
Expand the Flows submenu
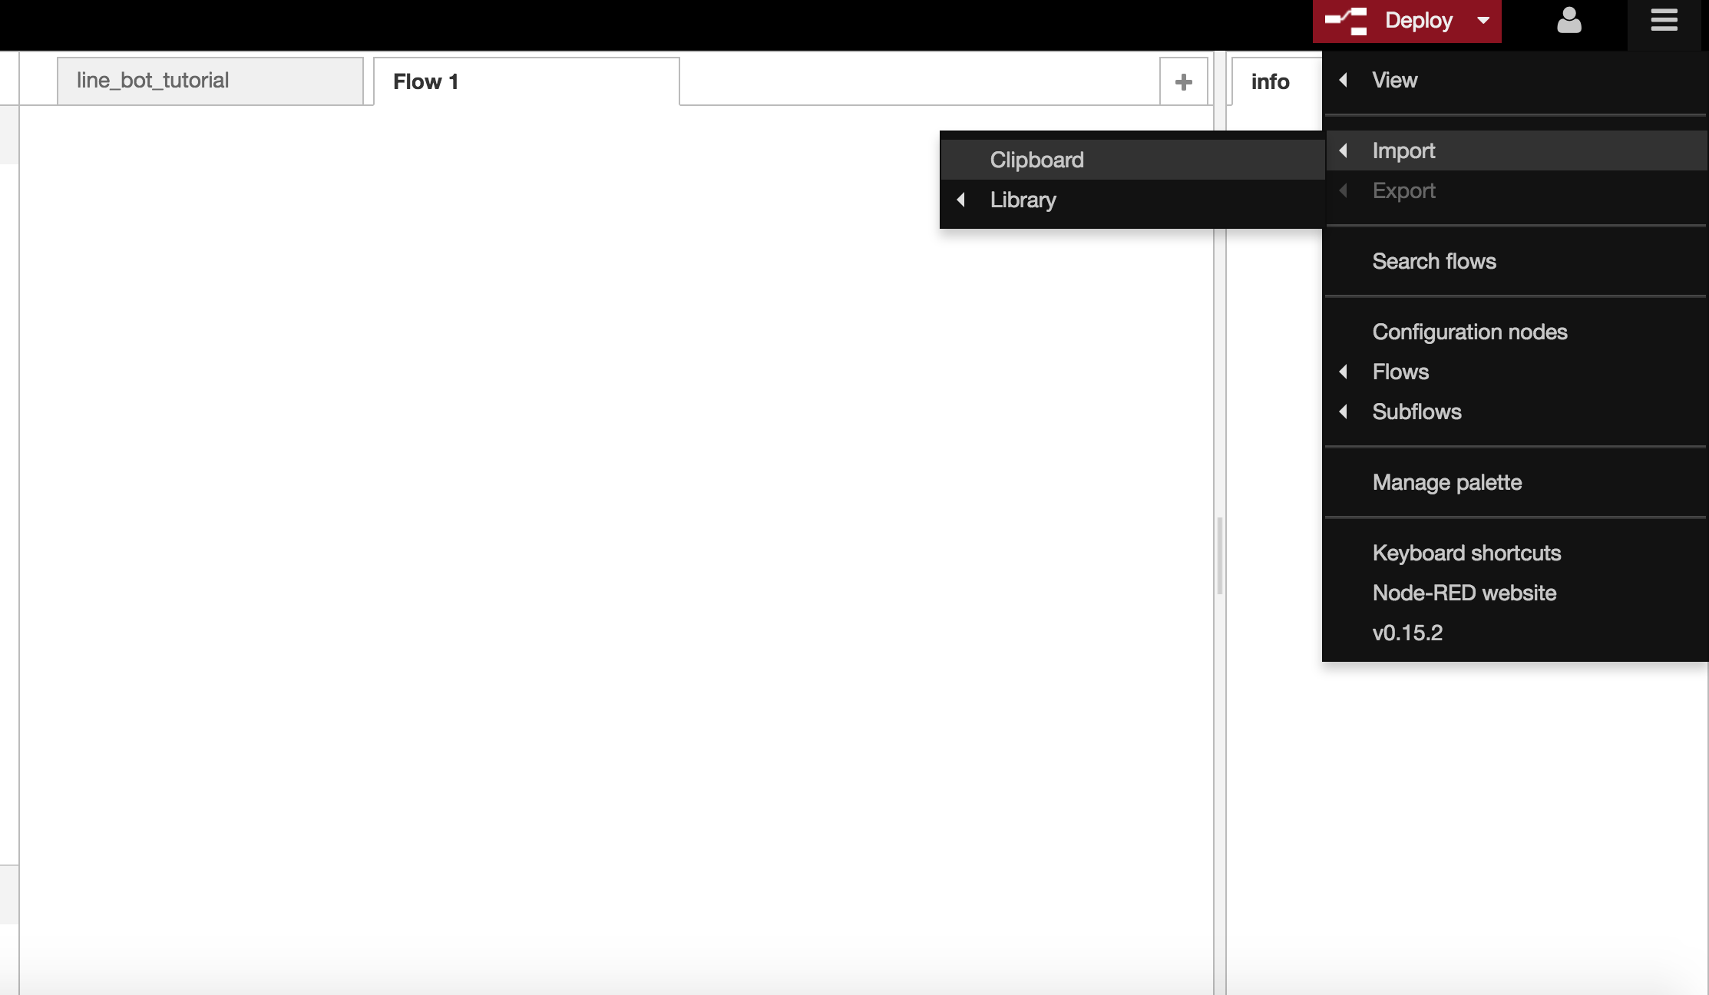coord(1515,372)
